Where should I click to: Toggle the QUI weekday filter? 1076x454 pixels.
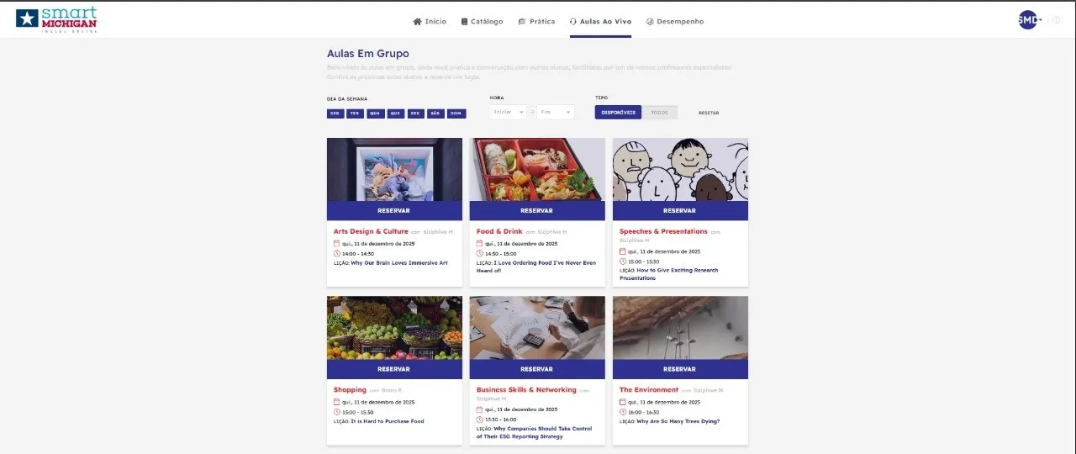(x=395, y=113)
